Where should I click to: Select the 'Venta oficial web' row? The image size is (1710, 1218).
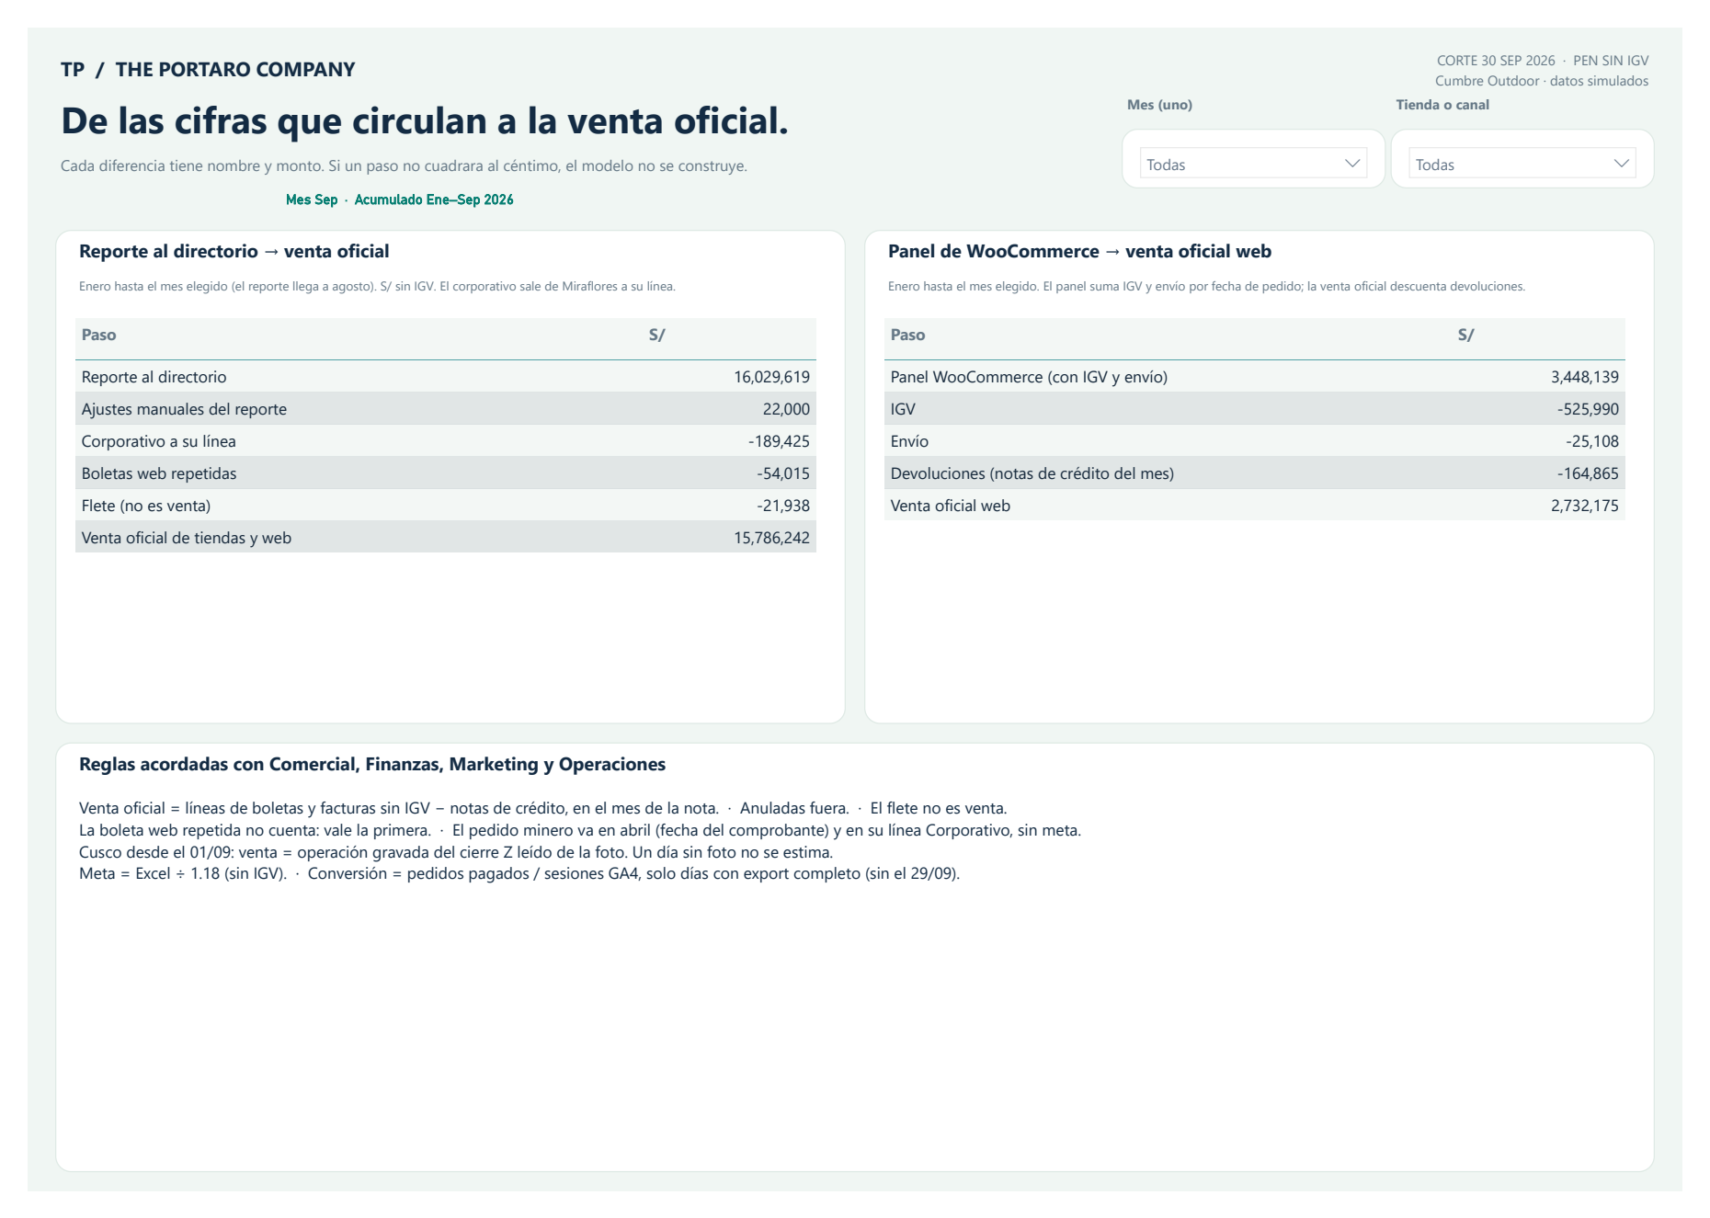pos(1255,506)
